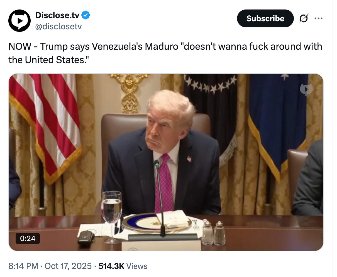The width and height of the screenshot is (337, 277).
Task: Play the Trump cabinet room video
Action: pos(166,162)
